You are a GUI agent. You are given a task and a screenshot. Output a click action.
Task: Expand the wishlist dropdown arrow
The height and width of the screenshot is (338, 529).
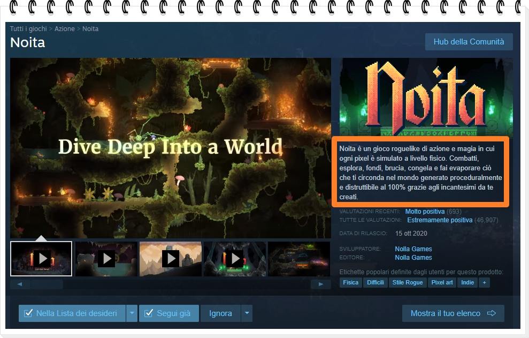tap(132, 313)
